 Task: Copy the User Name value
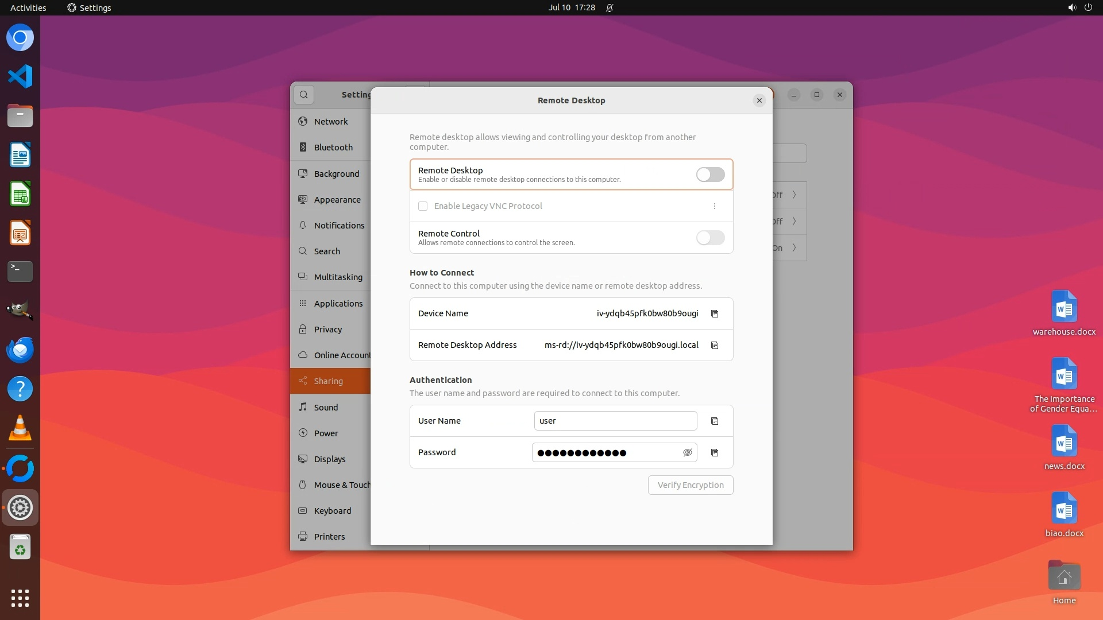pos(715,421)
